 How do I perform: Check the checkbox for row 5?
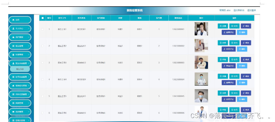pos(42,96)
